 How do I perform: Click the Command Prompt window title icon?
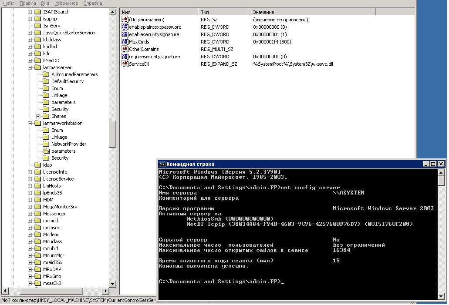pyautogui.click(x=162, y=164)
